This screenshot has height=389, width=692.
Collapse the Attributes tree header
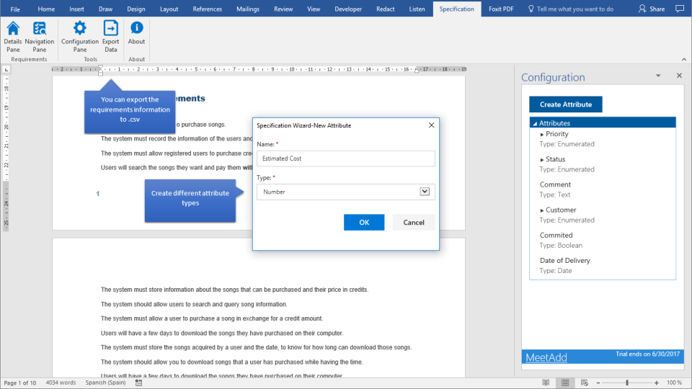(535, 123)
